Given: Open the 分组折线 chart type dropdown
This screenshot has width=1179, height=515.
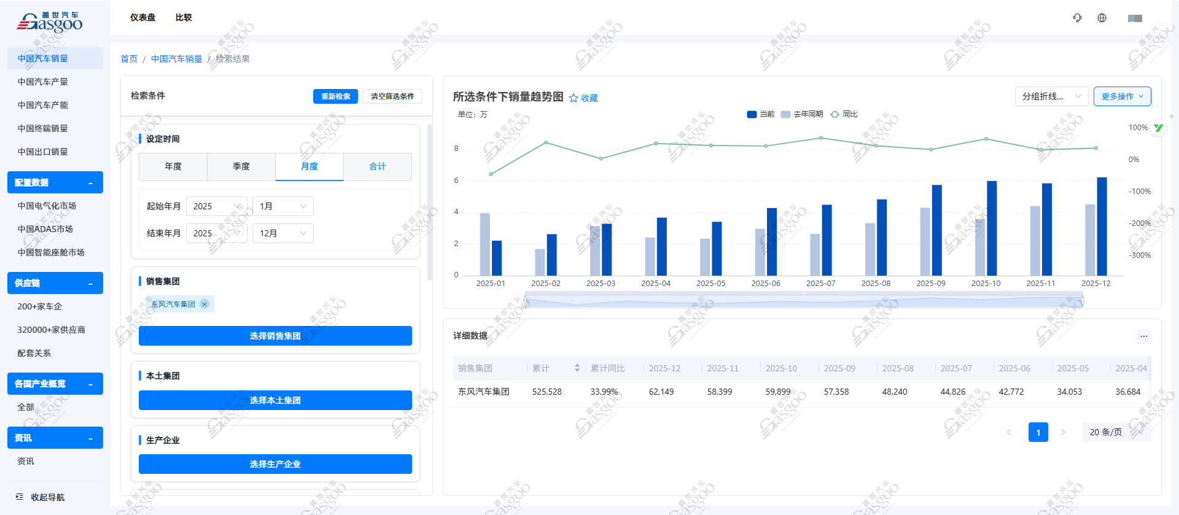Looking at the screenshot, I should (1051, 96).
